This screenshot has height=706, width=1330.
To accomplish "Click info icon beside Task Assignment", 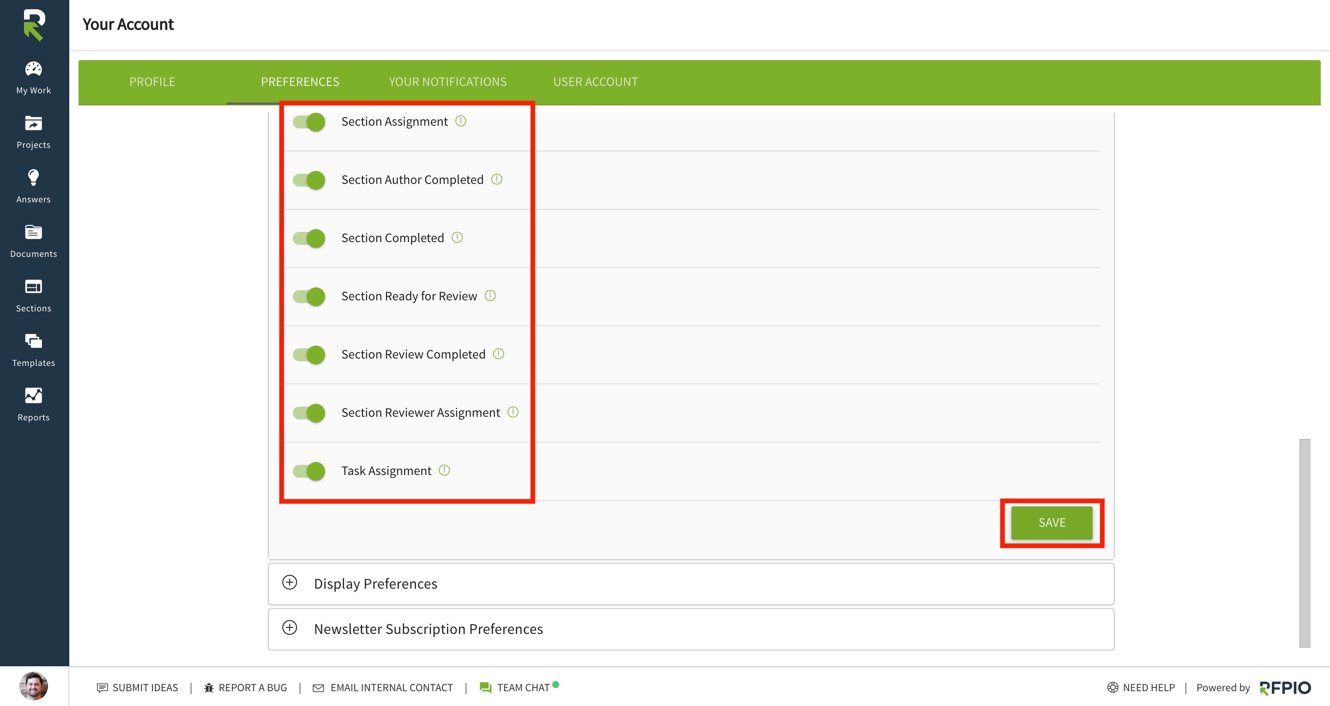I will point(444,470).
